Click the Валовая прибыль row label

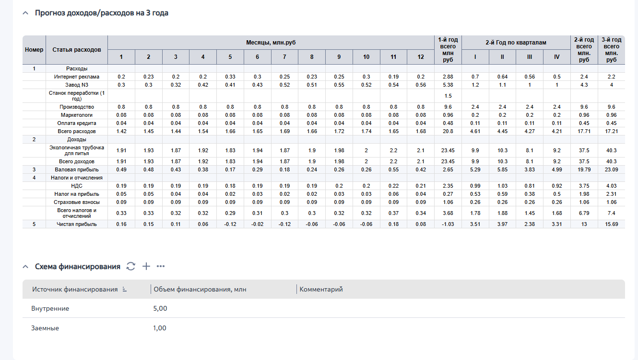[x=77, y=169]
